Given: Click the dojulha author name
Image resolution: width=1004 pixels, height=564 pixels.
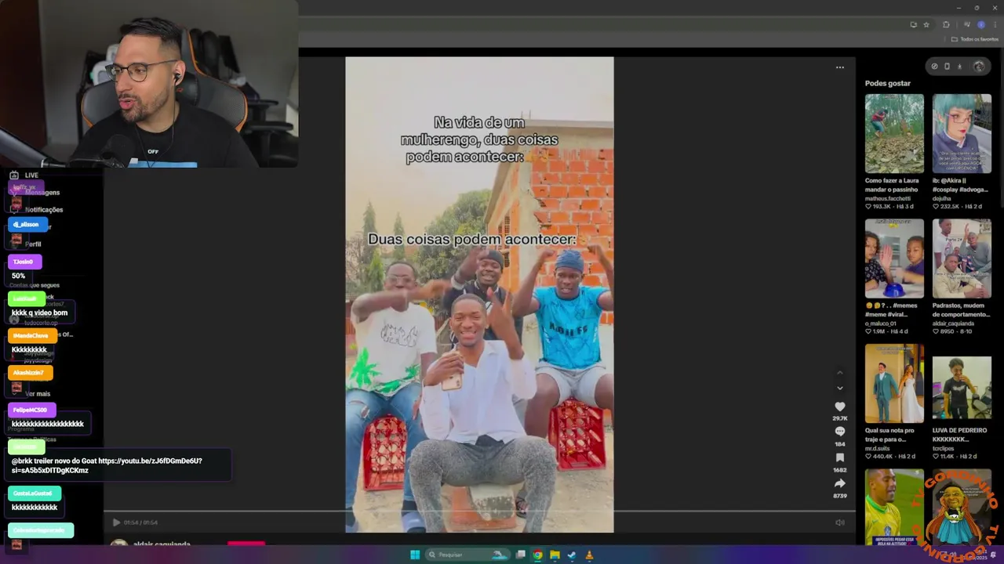Looking at the screenshot, I should 943,198.
